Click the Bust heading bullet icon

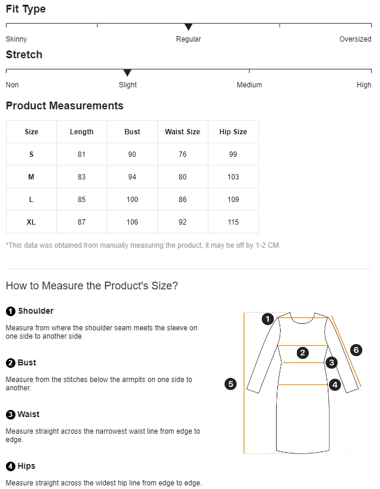point(11,363)
